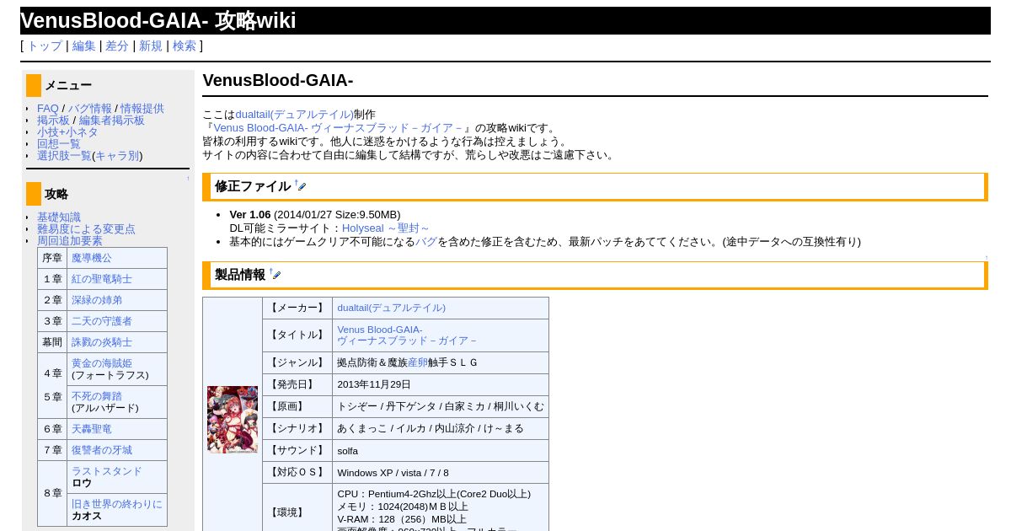The width and height of the screenshot is (1011, 531).
Task: Click the title link in the タイトル row
Action: click(x=408, y=335)
